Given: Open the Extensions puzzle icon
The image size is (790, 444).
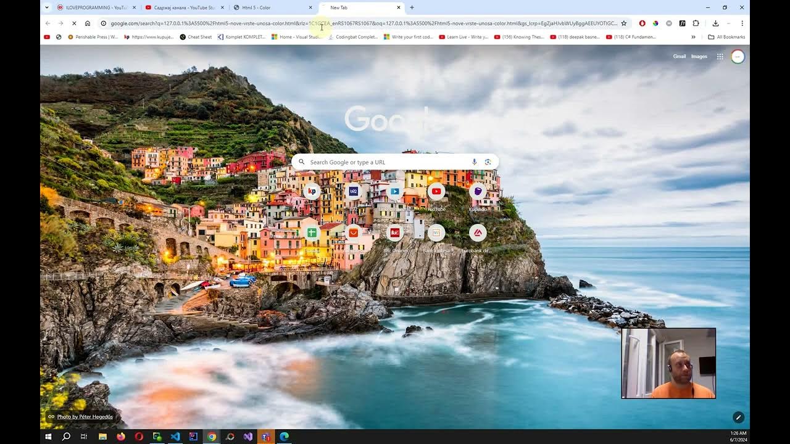Looking at the screenshot, I should pyautogui.click(x=696, y=23).
